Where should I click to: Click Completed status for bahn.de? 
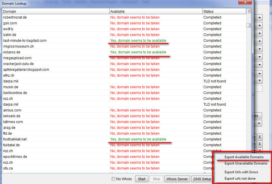click(212, 35)
